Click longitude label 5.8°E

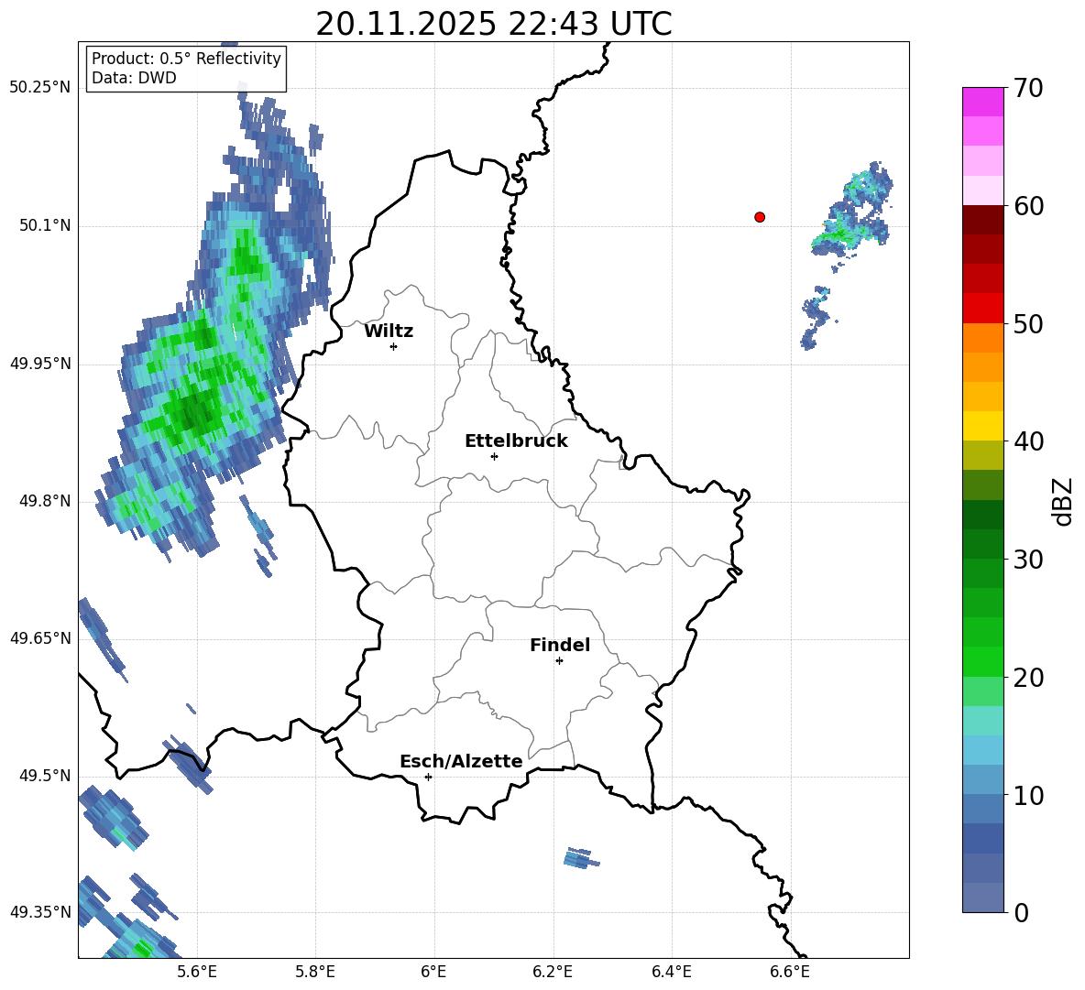[x=315, y=972]
